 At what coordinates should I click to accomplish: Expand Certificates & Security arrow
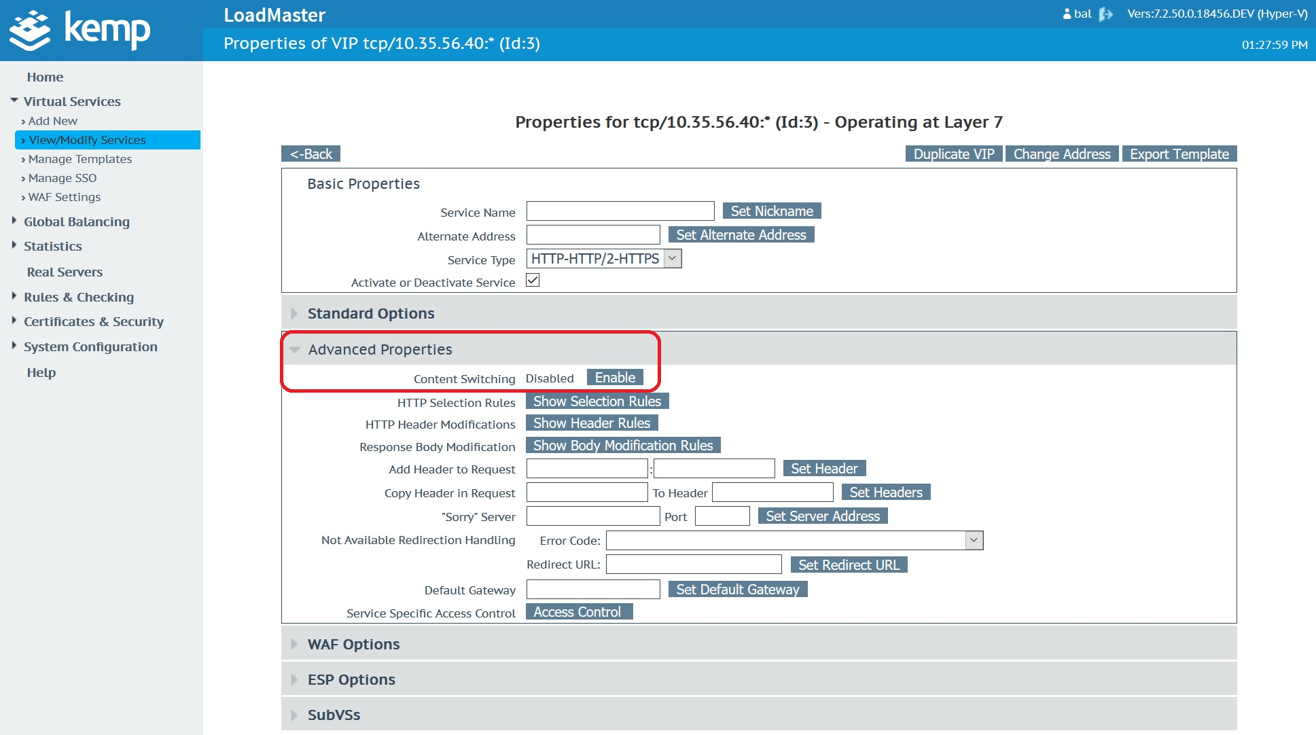point(14,321)
